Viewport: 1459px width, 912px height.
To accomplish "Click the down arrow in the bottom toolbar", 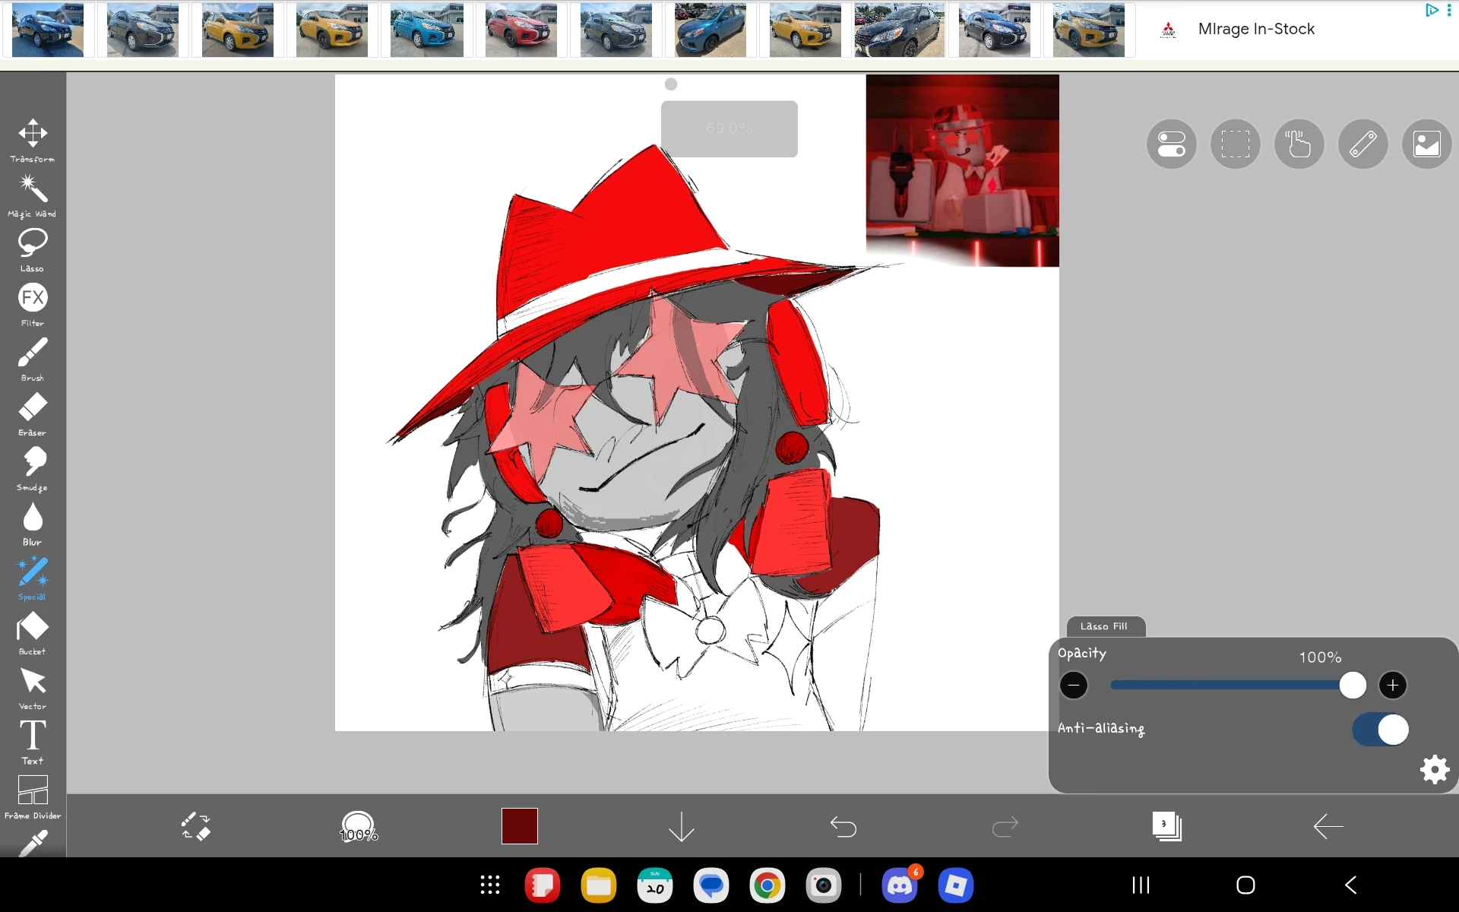I will [681, 826].
